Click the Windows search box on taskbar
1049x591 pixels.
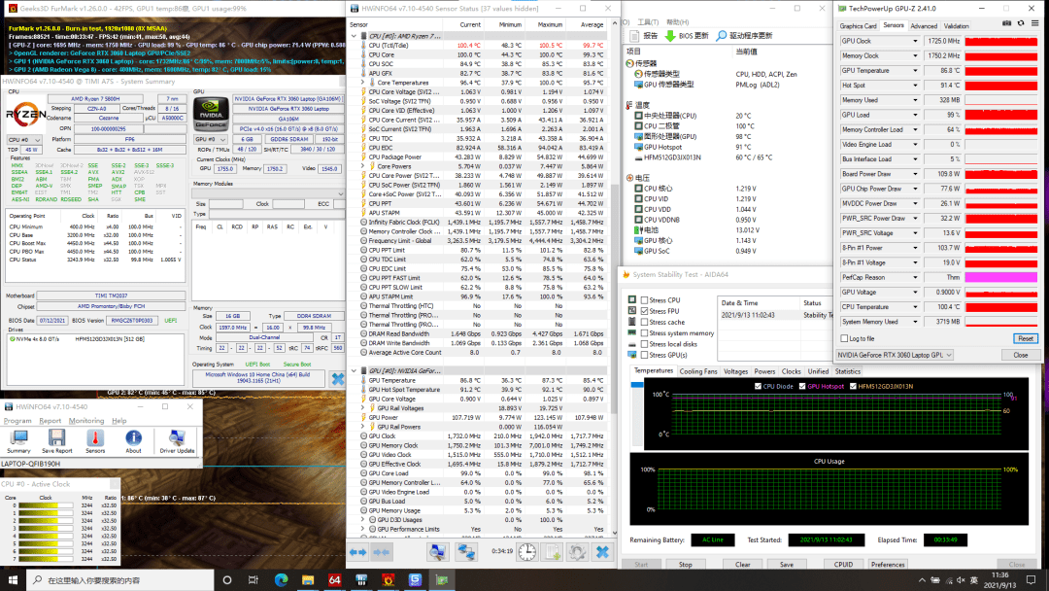click(120, 580)
